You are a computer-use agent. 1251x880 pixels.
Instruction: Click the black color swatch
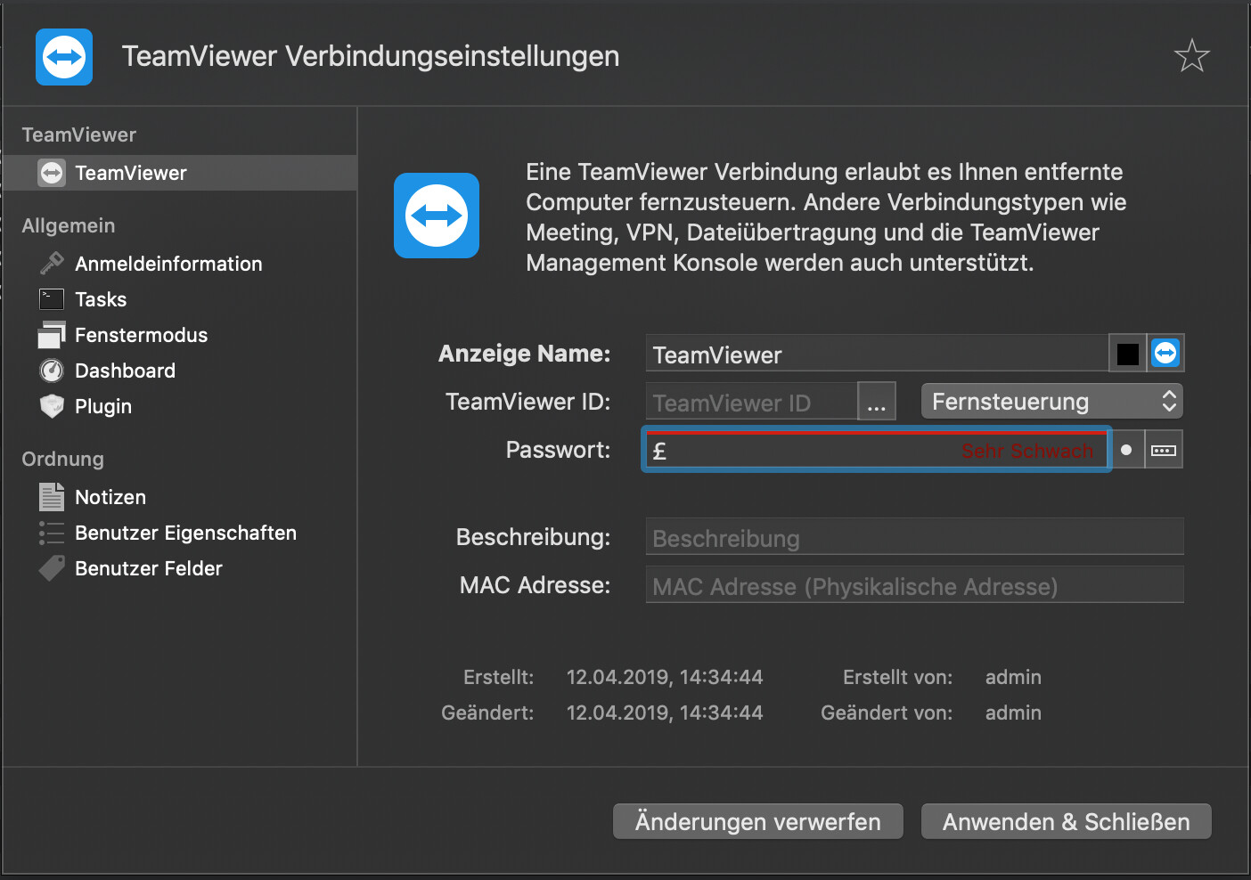(x=1127, y=354)
